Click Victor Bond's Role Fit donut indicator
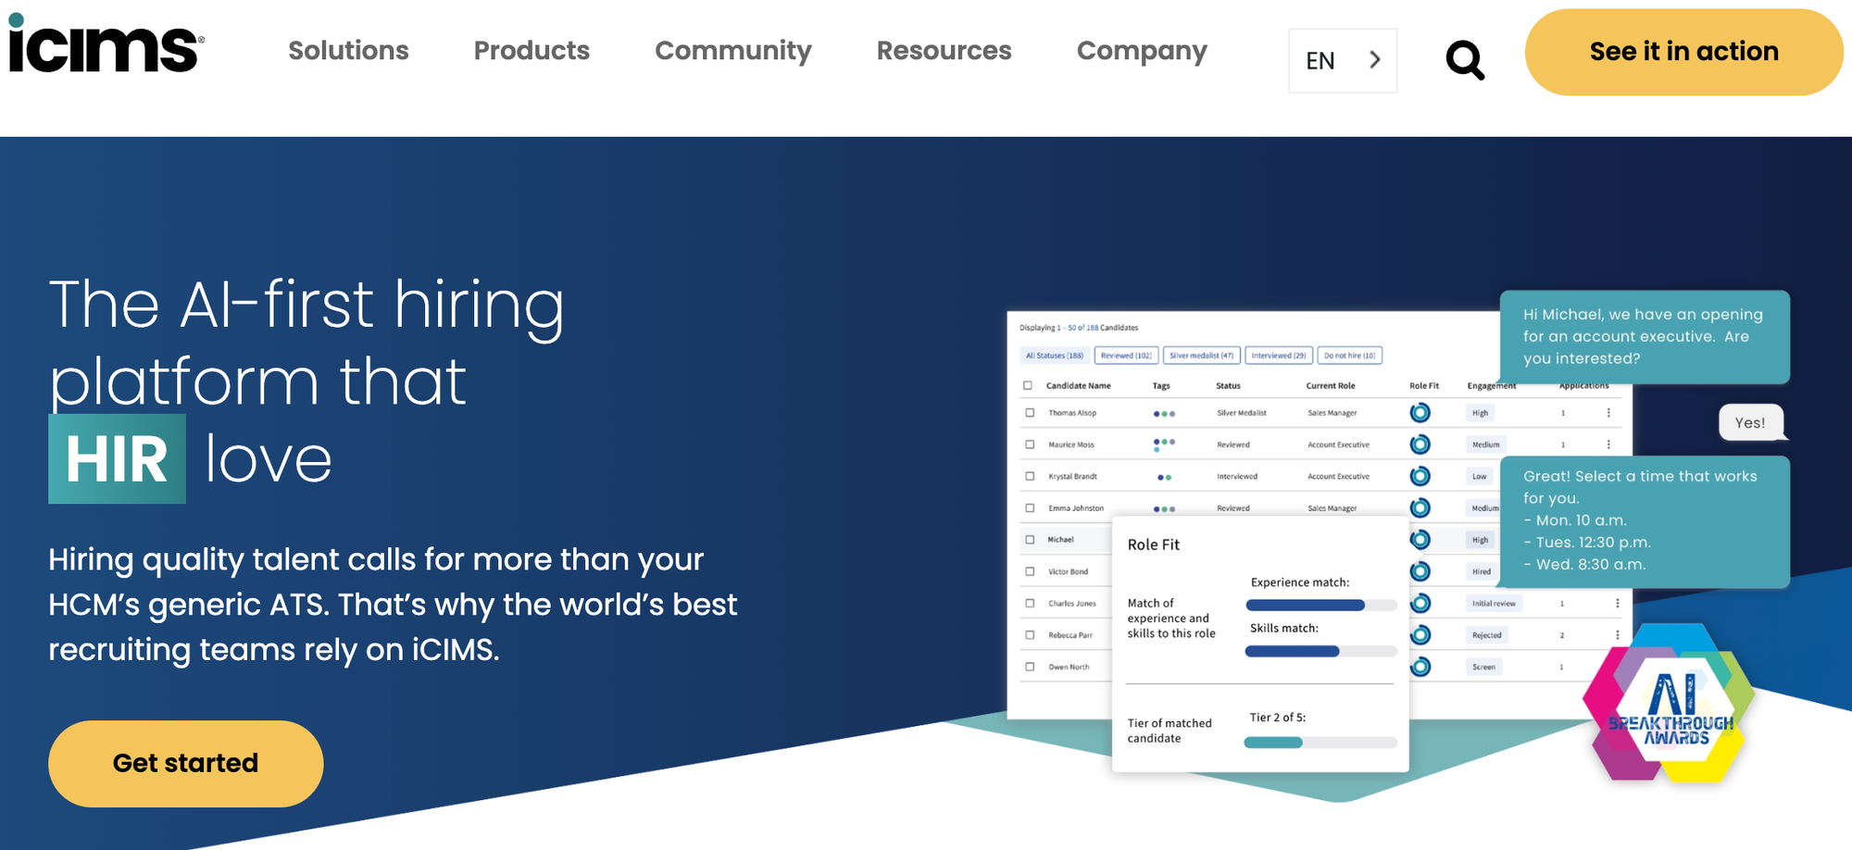1852x850 pixels. 1420,571
